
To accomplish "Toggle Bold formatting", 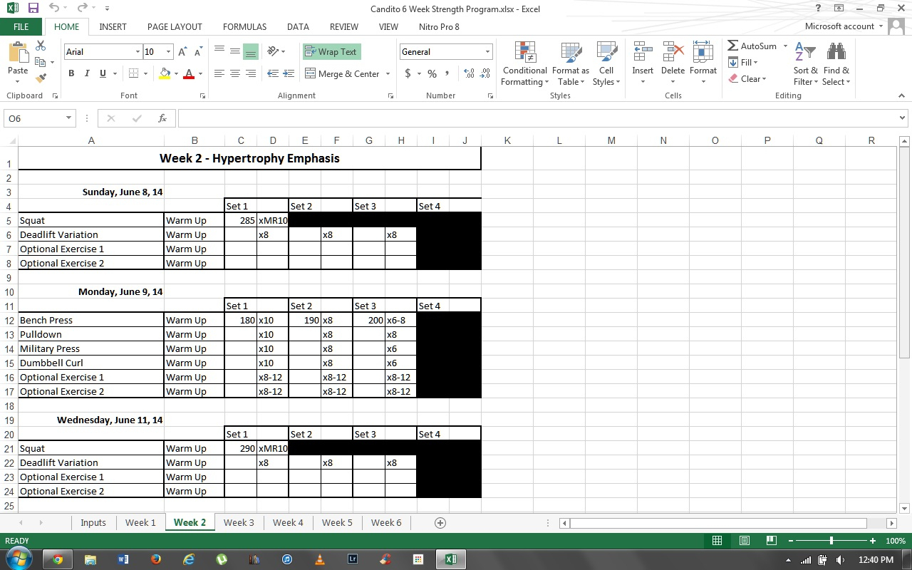I will click(71, 73).
